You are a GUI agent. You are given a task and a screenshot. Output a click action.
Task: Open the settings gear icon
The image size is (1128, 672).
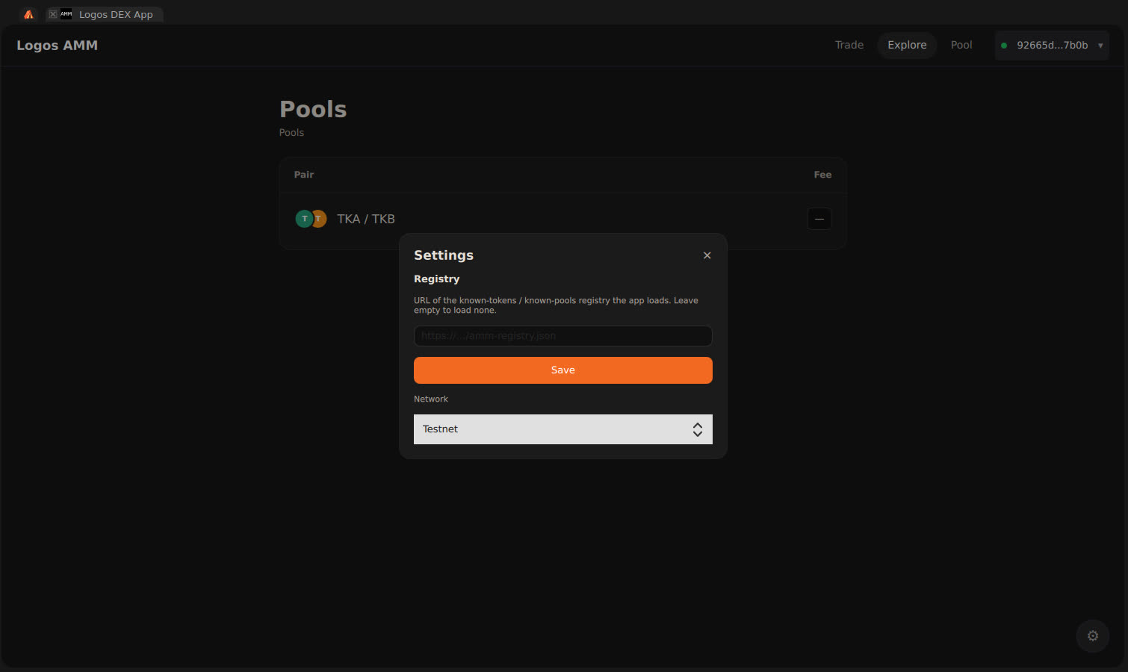tap(1092, 636)
